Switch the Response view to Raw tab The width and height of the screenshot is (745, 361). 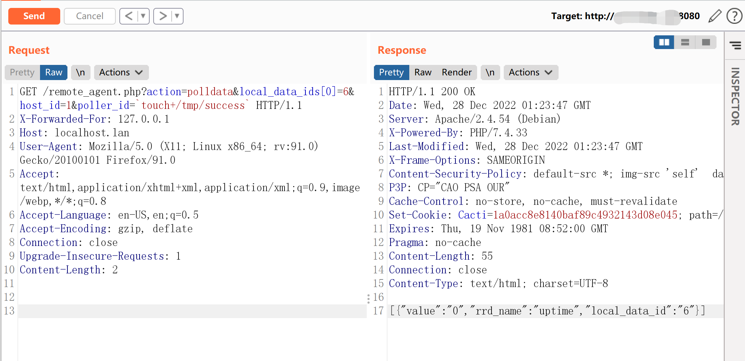(x=423, y=72)
